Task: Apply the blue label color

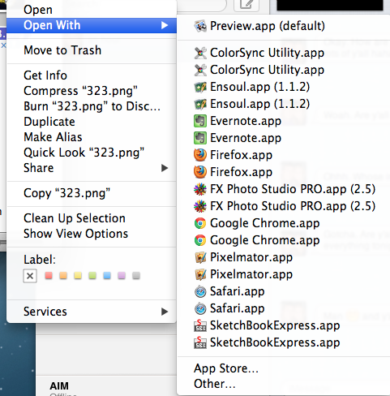Action: [x=107, y=276]
